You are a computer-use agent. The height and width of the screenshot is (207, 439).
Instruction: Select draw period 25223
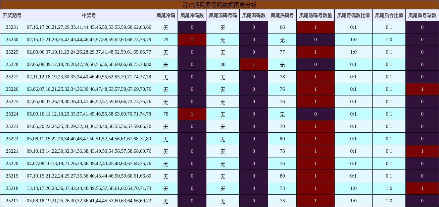pos(12,126)
